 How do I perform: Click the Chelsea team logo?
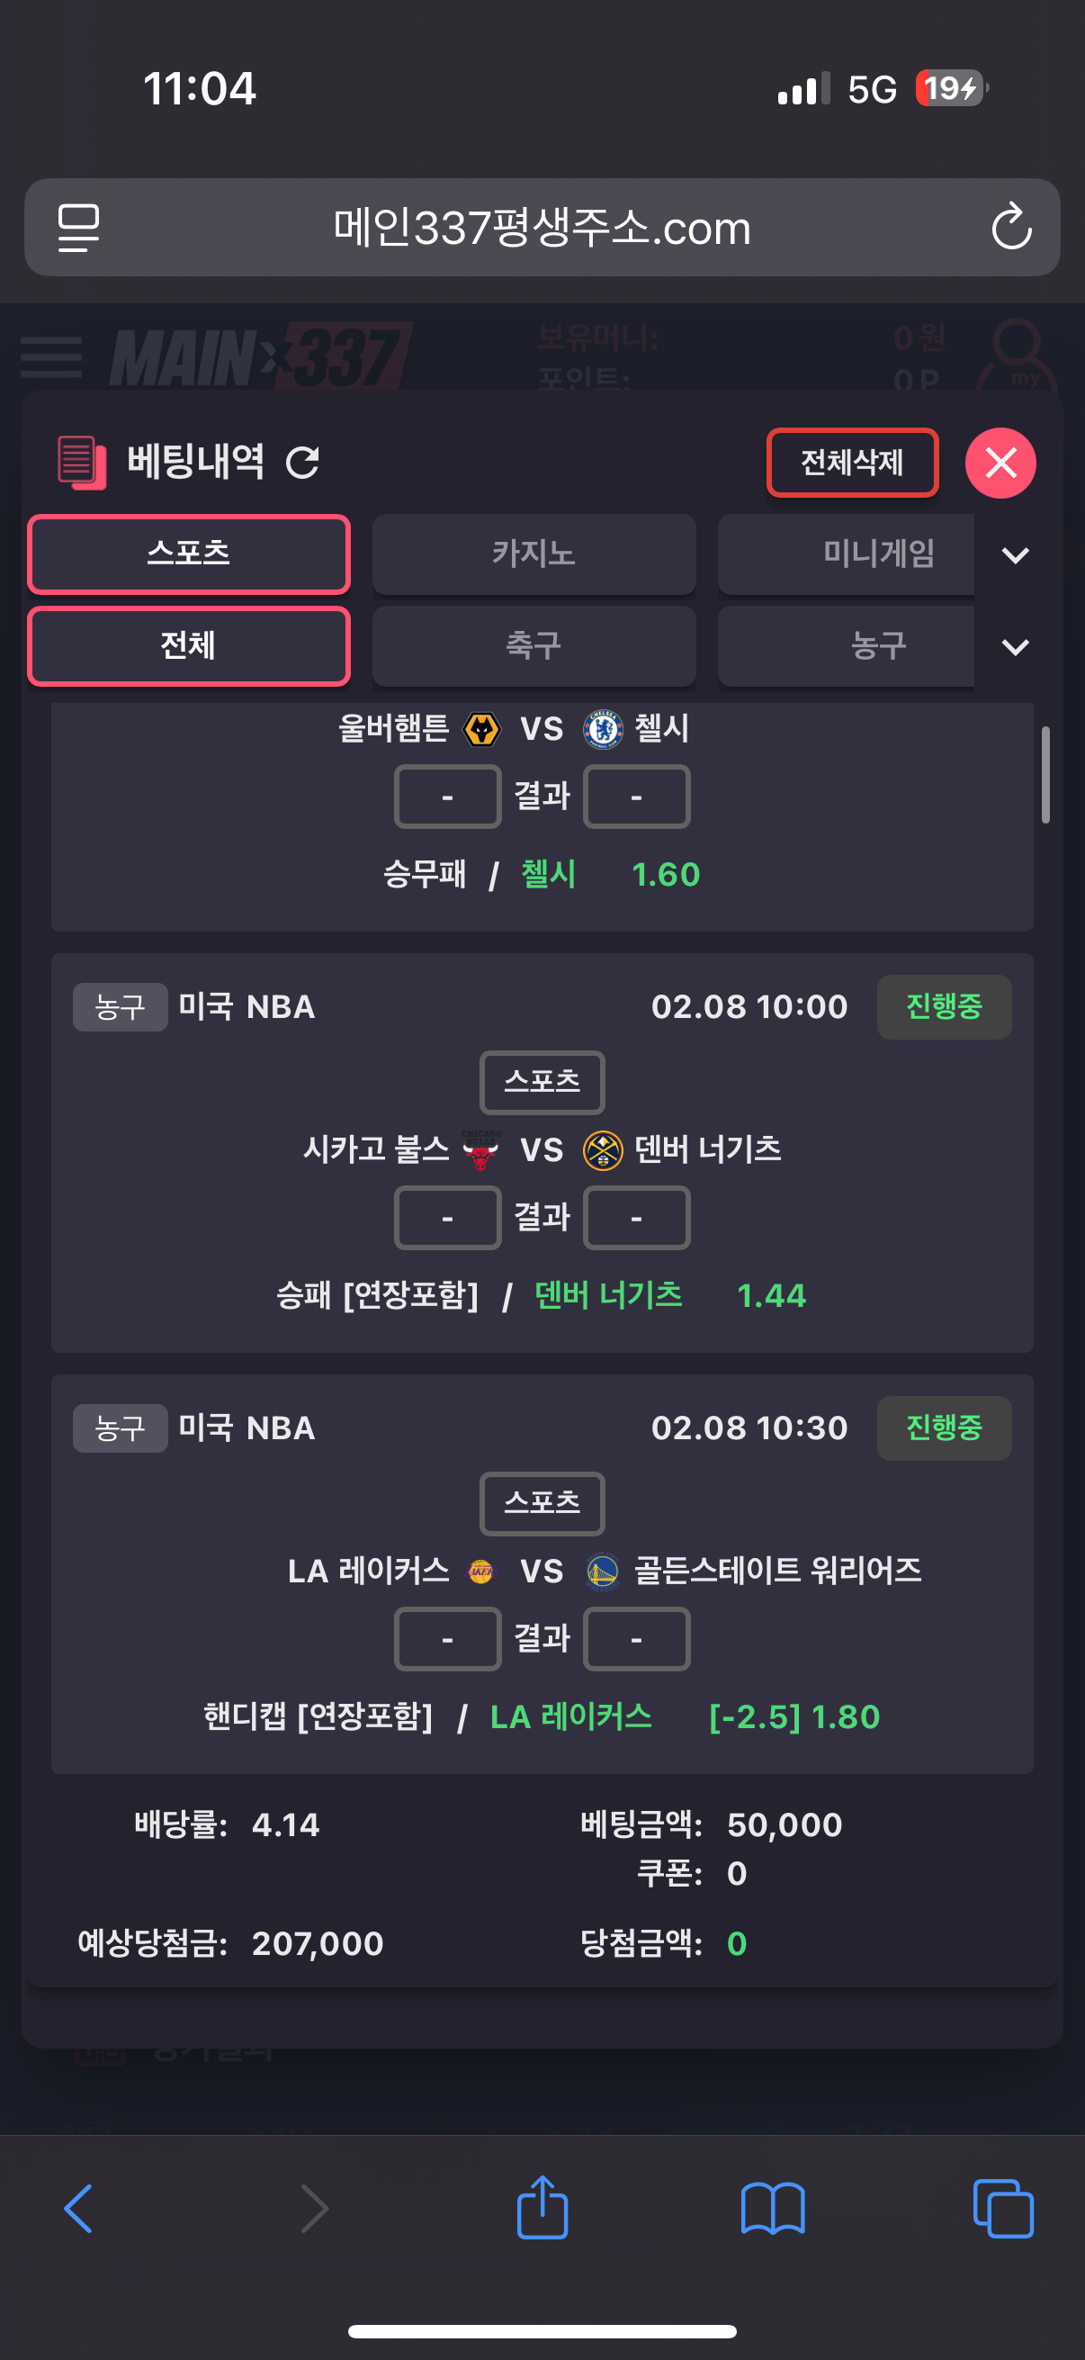click(603, 729)
